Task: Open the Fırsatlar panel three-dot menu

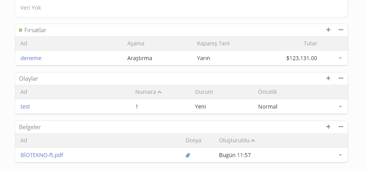Action: click(x=341, y=30)
